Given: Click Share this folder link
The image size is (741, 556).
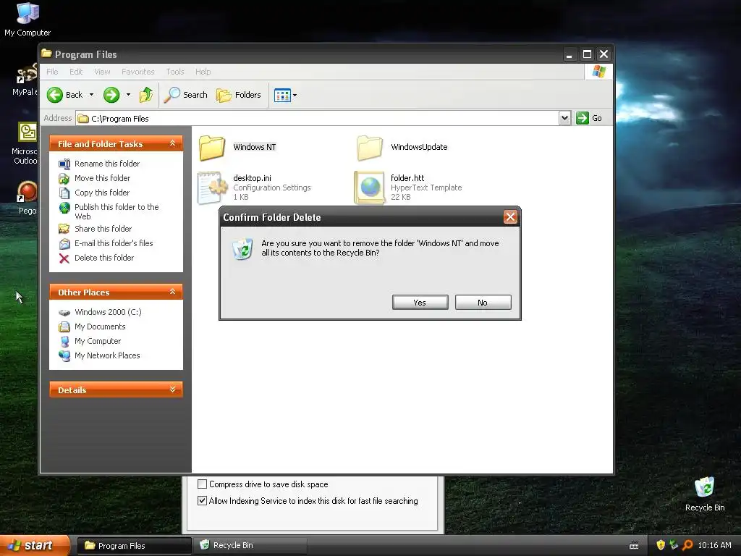Looking at the screenshot, I should [103, 229].
